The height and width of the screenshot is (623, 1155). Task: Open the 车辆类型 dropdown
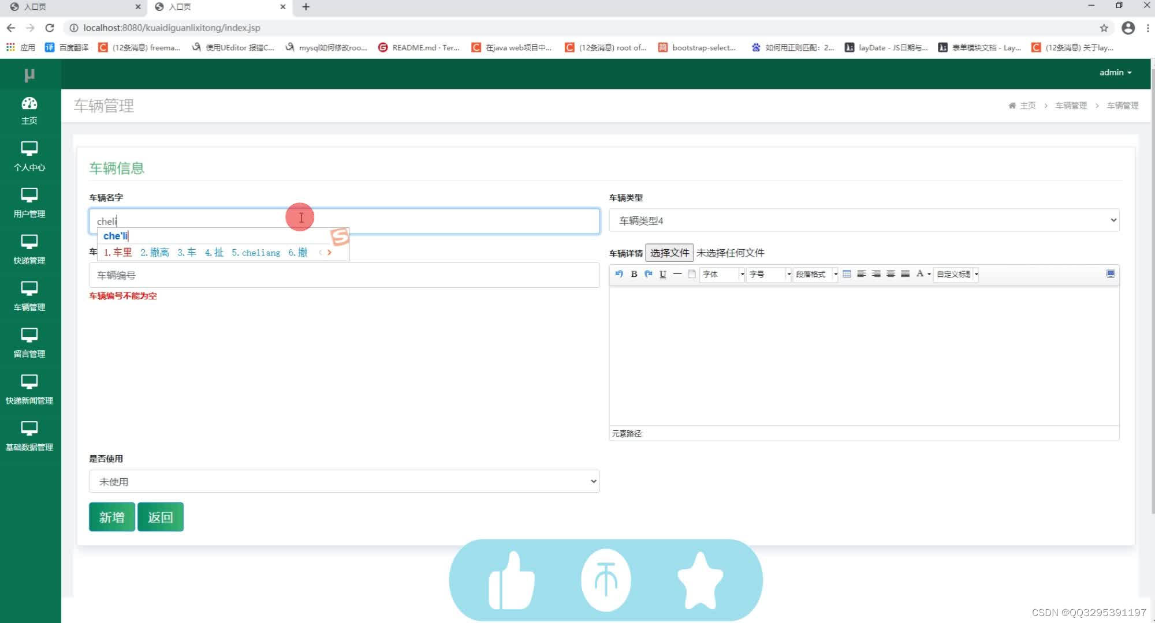(864, 220)
